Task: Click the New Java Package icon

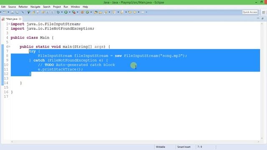Action: click(82, 12)
